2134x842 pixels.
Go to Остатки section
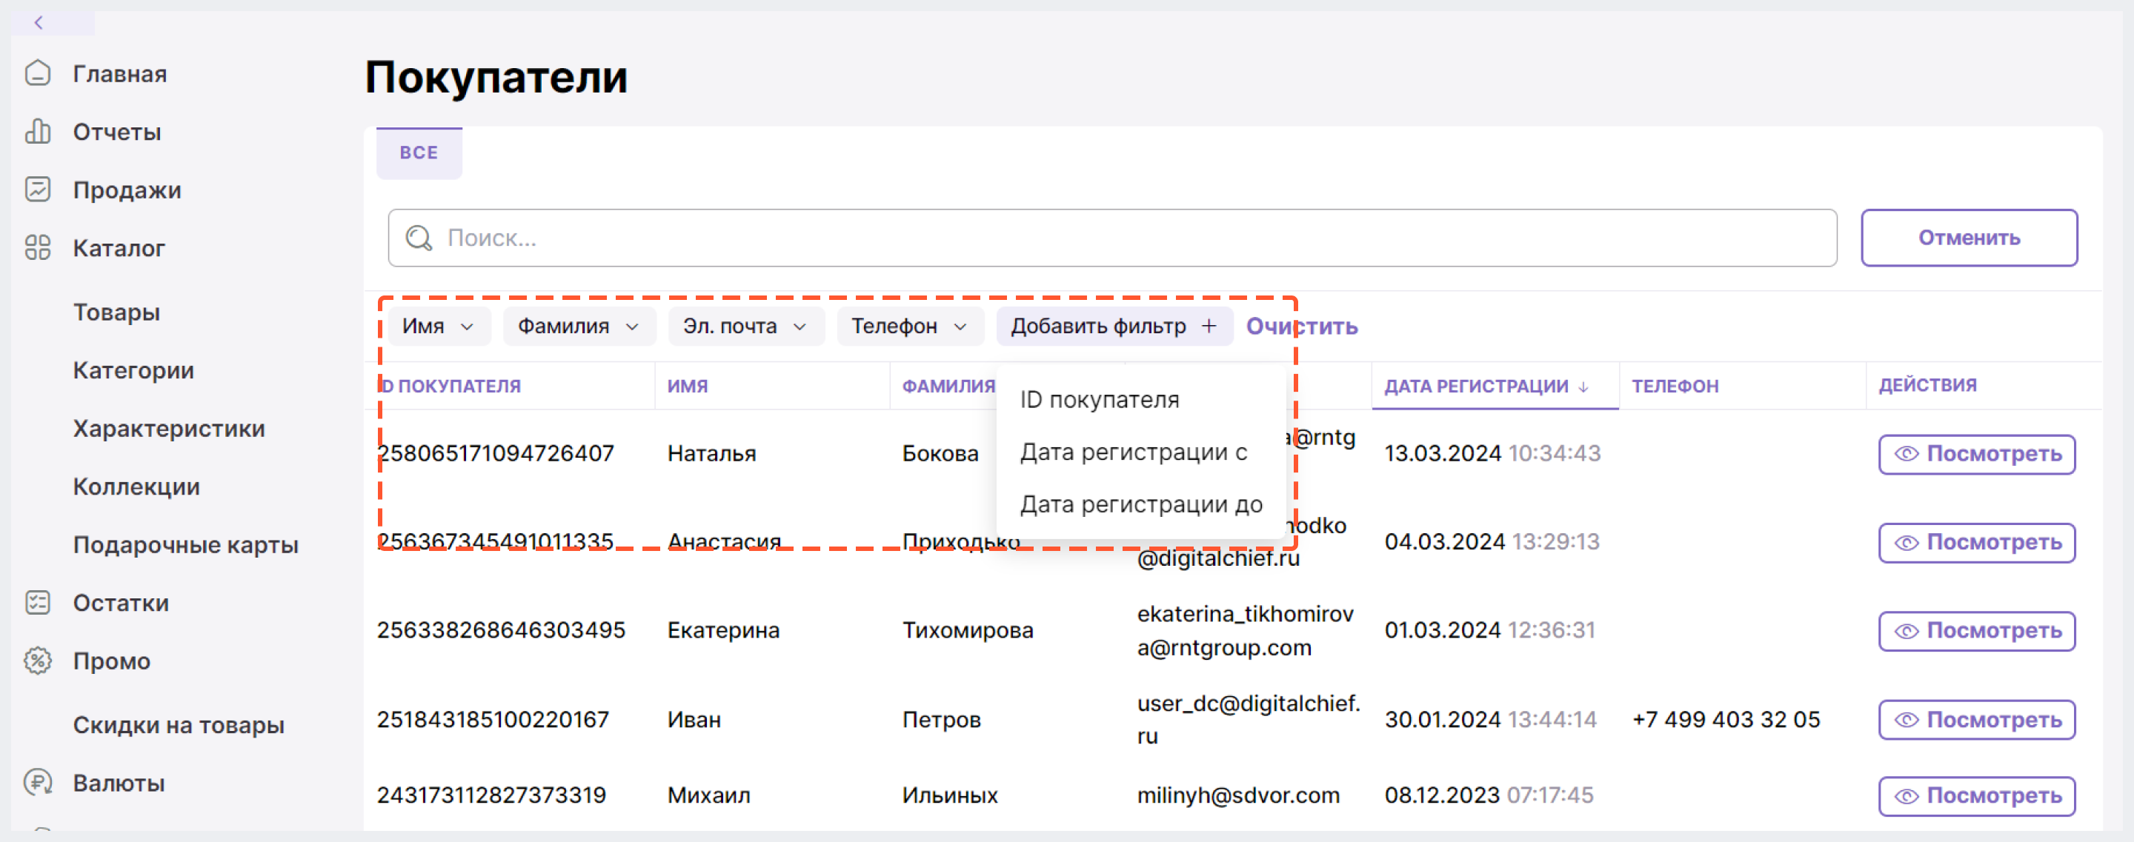(x=121, y=603)
